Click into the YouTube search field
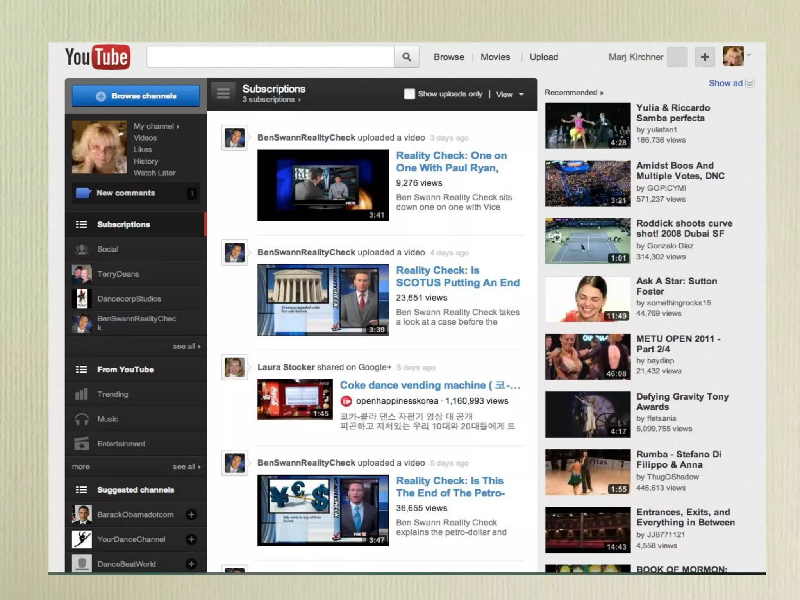Viewport: 800px width, 600px height. pos(270,57)
